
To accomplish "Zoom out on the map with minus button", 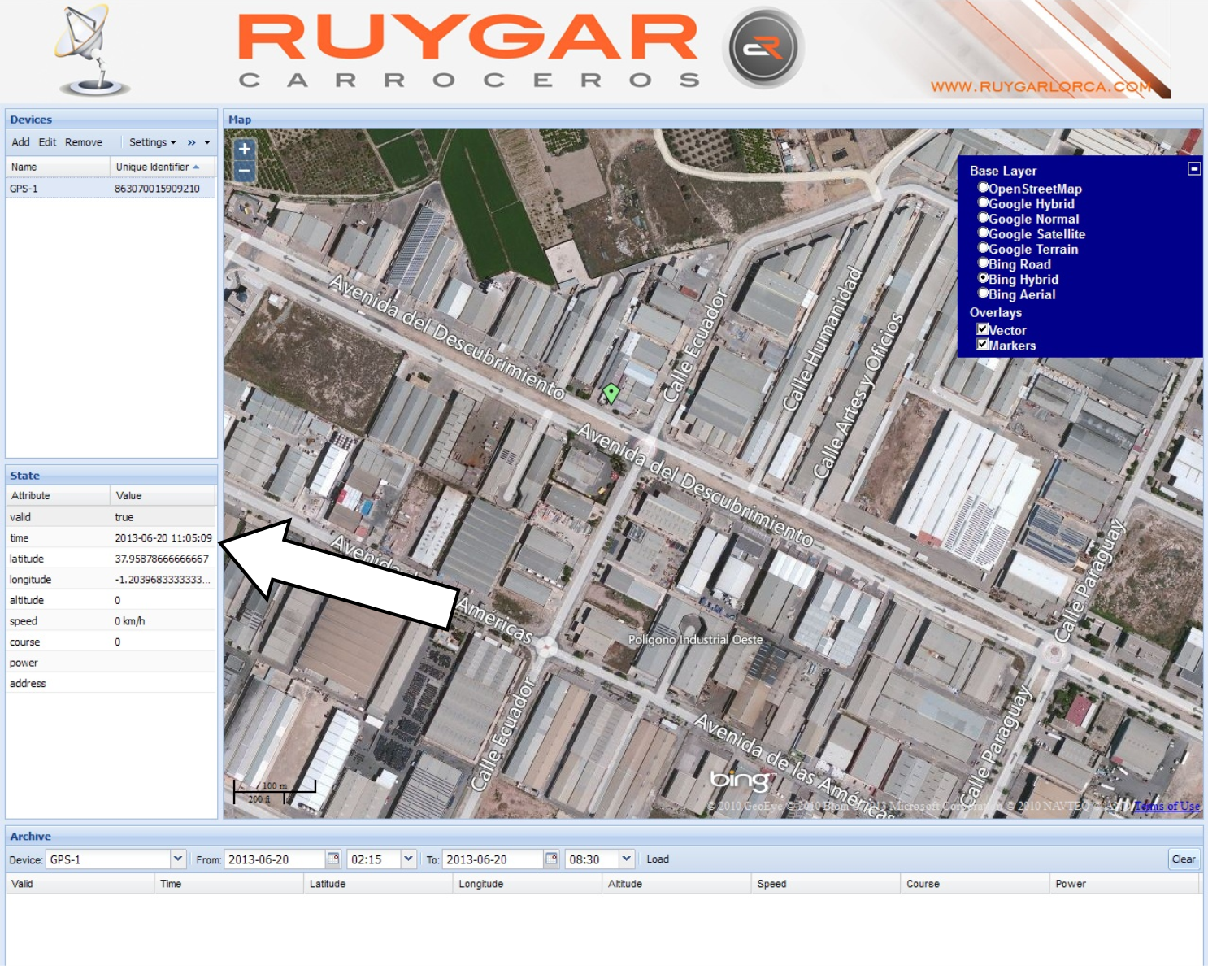I will pos(244,171).
